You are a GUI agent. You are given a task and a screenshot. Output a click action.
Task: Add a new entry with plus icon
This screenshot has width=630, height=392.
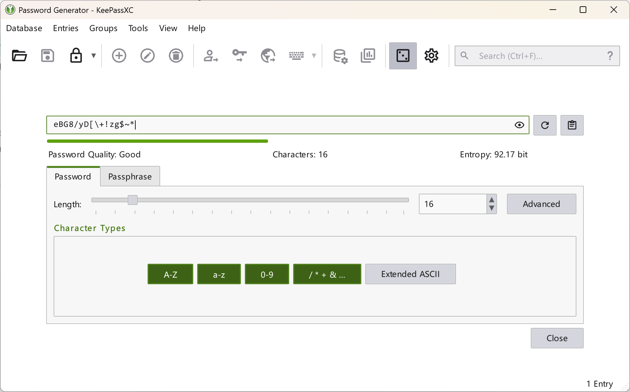coord(119,56)
